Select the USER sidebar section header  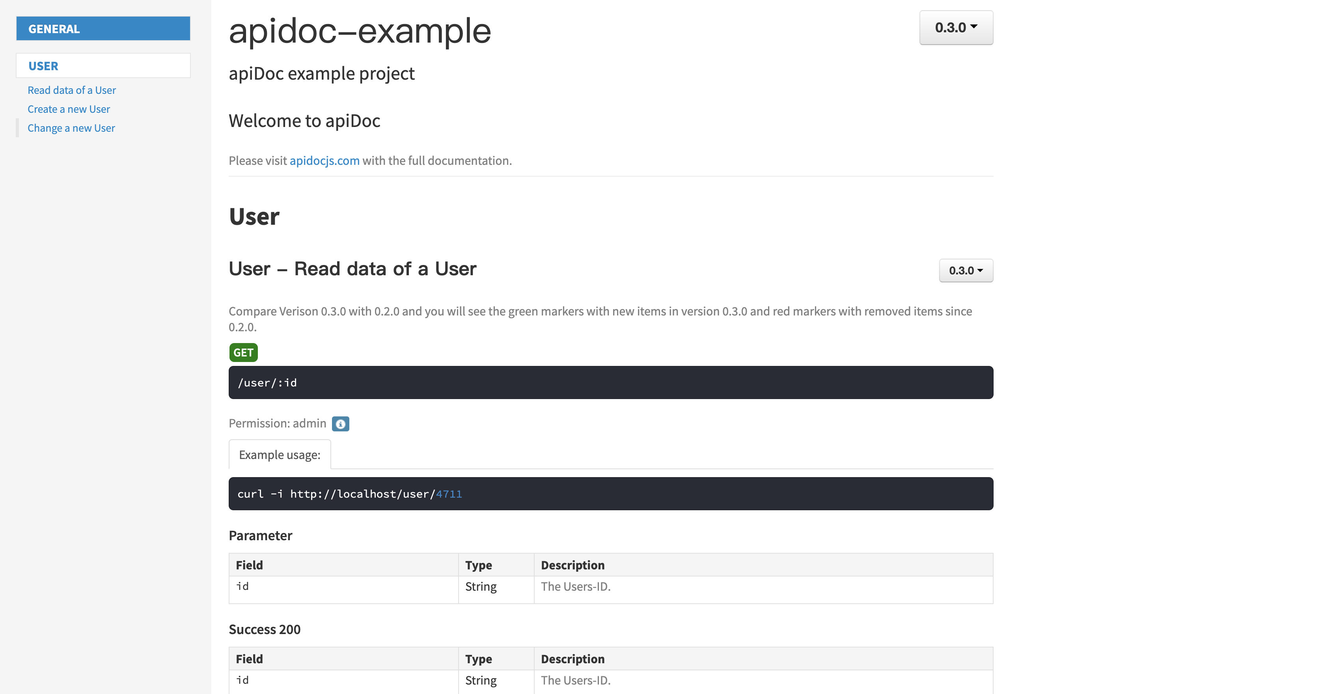pyautogui.click(x=103, y=66)
